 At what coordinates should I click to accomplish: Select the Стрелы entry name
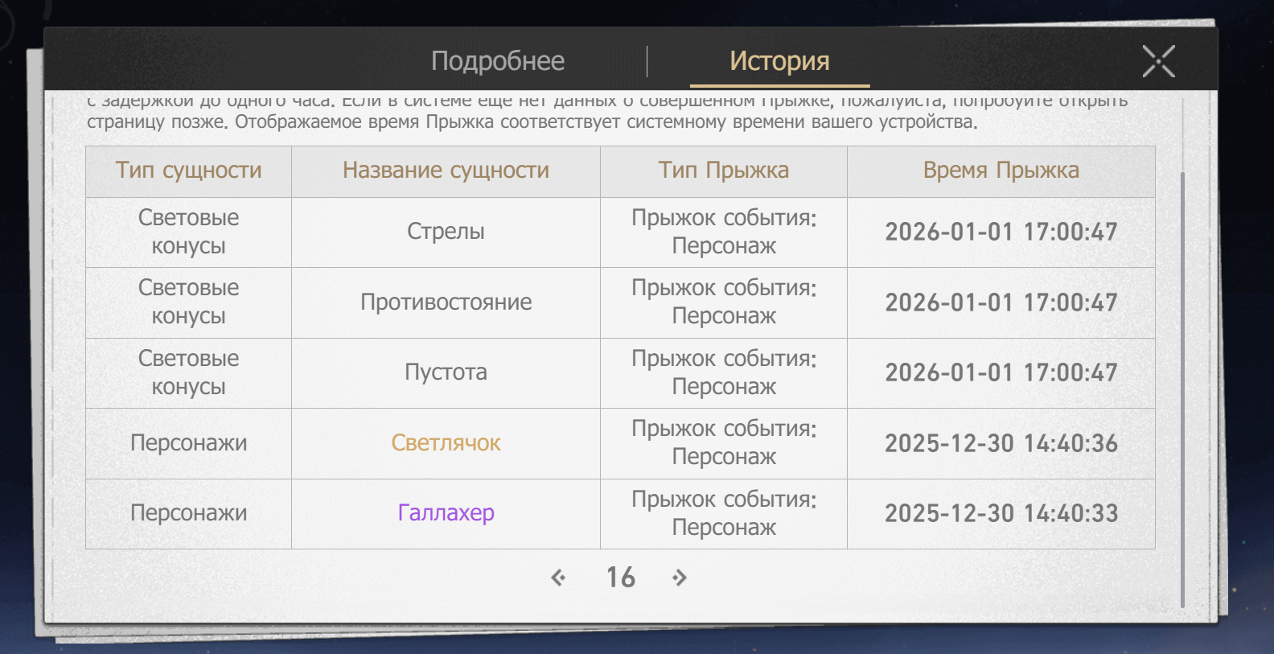446,232
